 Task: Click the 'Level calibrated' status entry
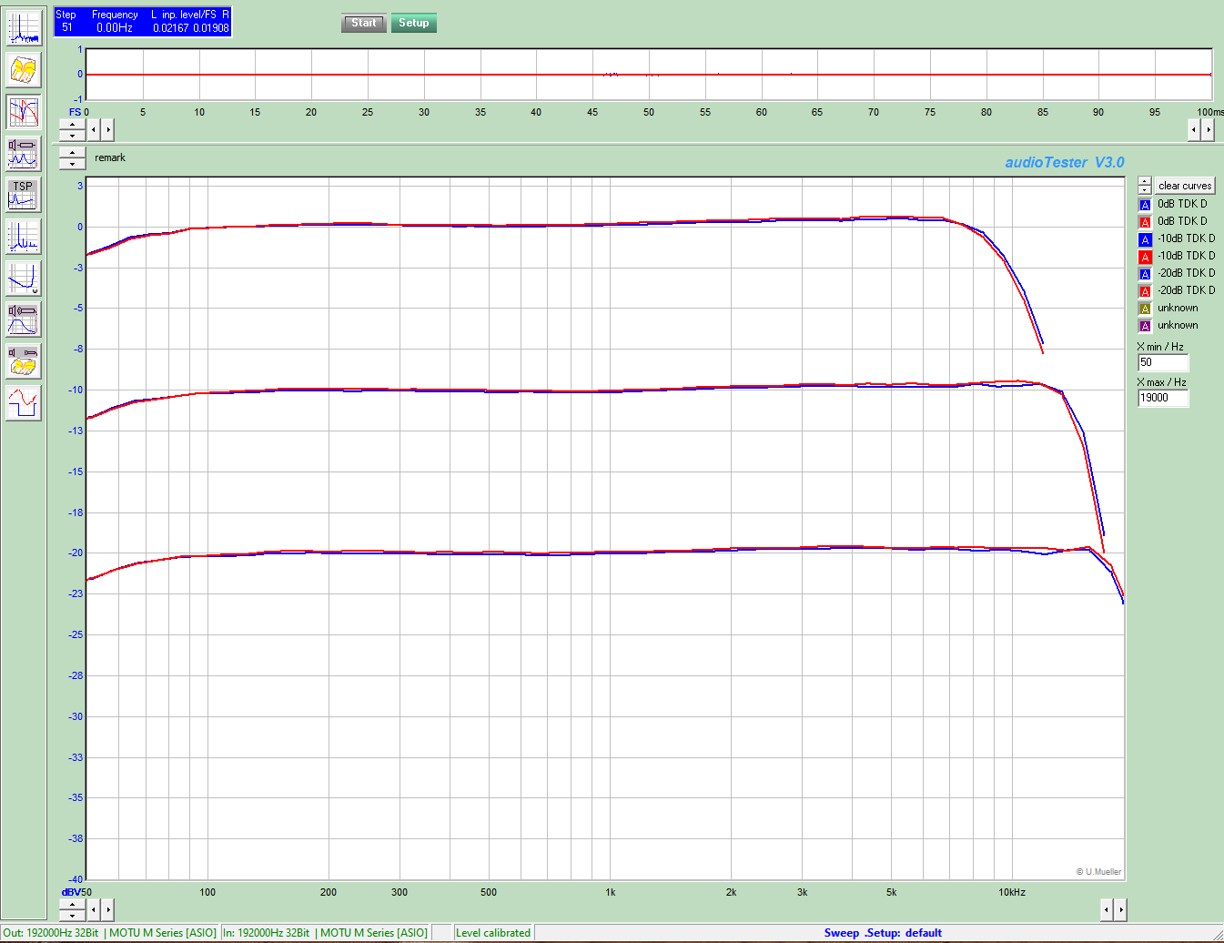pyautogui.click(x=493, y=933)
